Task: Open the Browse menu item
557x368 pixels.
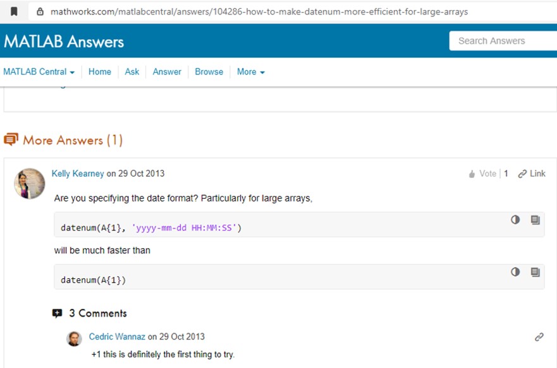Action: click(x=209, y=72)
